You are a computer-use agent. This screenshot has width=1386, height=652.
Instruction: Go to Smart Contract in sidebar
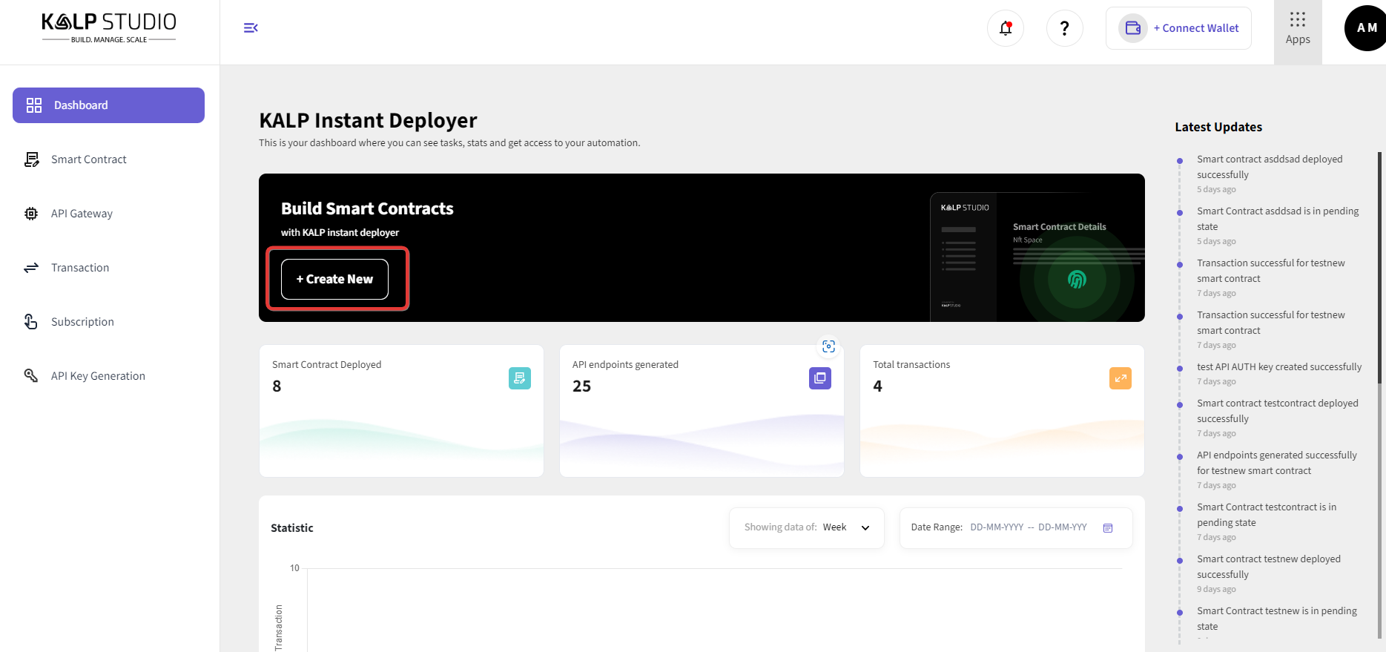[x=89, y=159]
